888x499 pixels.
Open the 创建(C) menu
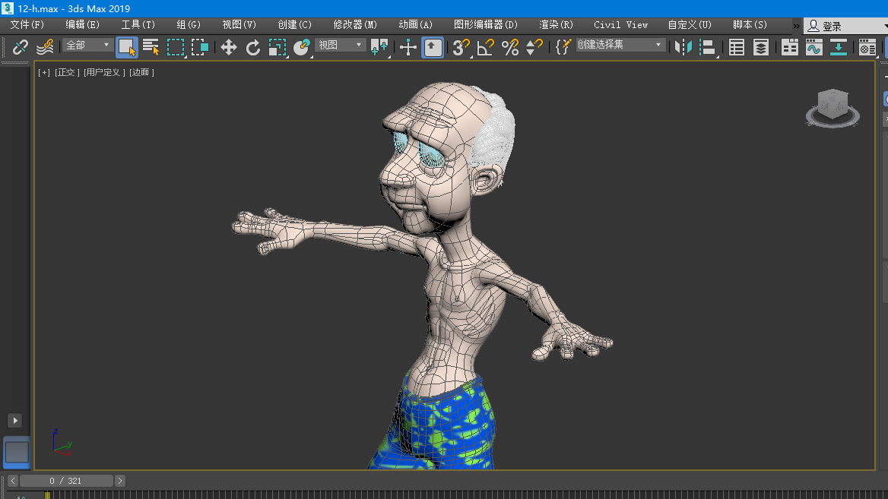[x=294, y=25]
